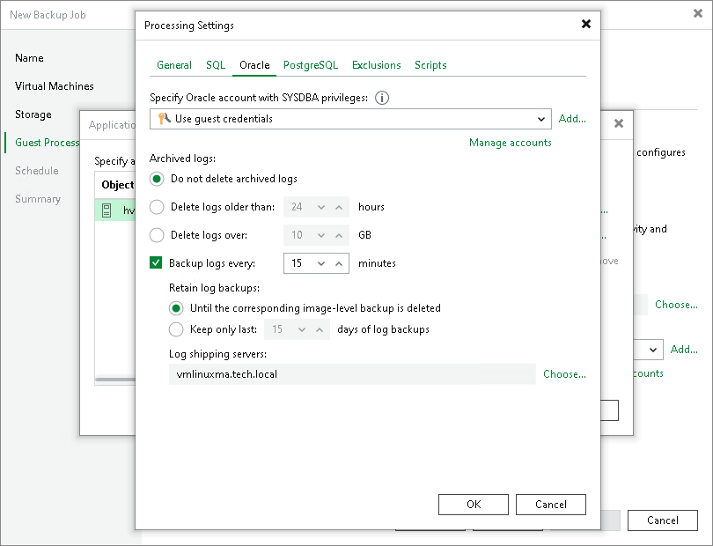Switch to the SQL tab

pyautogui.click(x=216, y=65)
